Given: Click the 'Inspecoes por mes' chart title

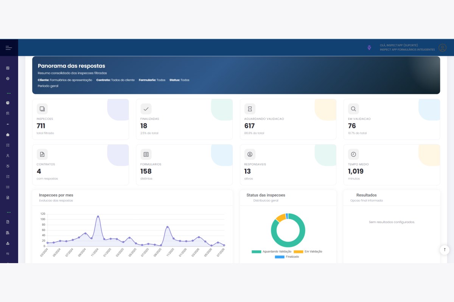Looking at the screenshot, I should coord(56,195).
